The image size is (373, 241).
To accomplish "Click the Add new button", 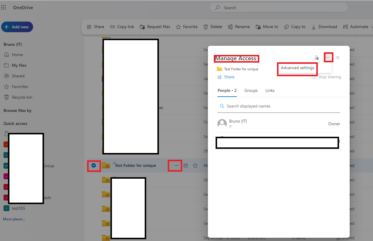I will click(x=17, y=27).
